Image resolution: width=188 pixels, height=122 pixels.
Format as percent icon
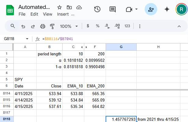click(98, 26)
